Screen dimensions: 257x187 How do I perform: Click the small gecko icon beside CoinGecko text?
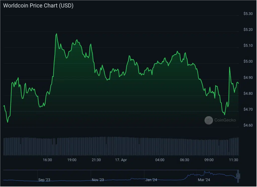tap(209, 120)
